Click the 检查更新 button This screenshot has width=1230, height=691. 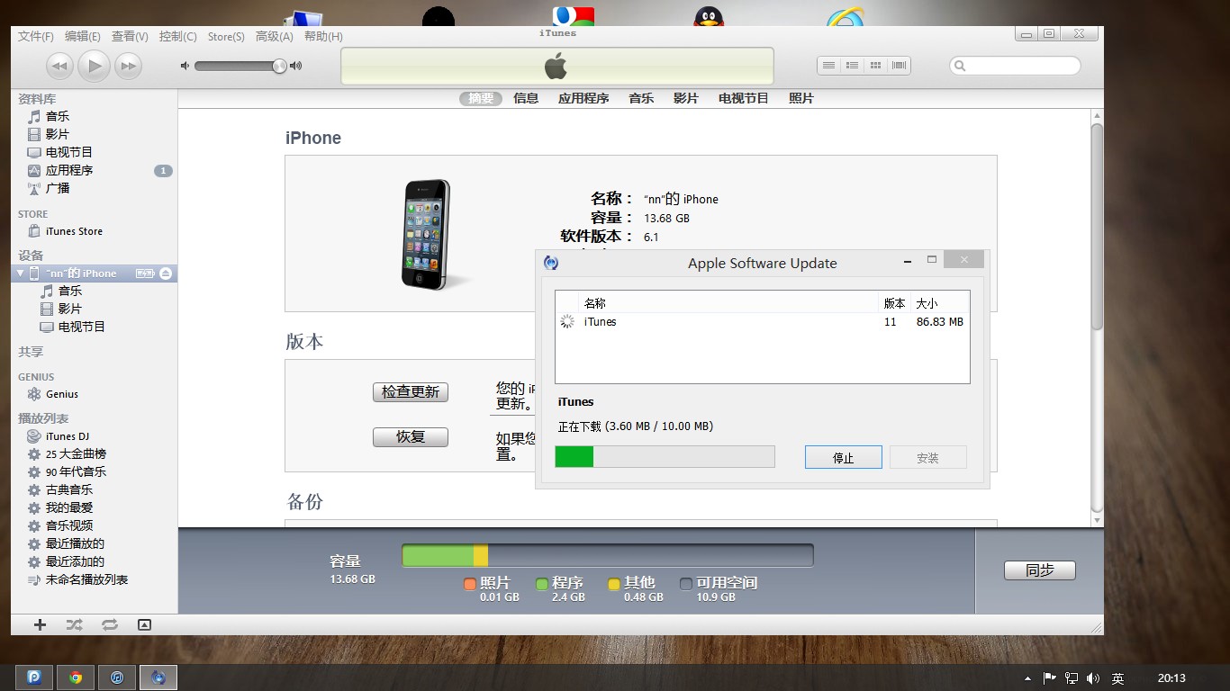point(411,392)
